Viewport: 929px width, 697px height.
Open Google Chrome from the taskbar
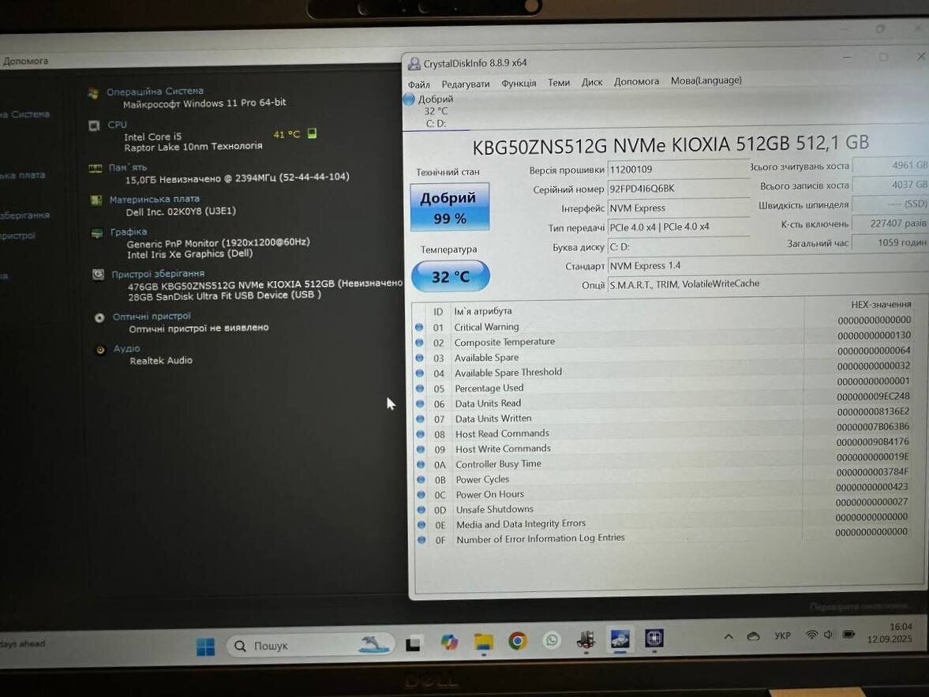point(518,641)
